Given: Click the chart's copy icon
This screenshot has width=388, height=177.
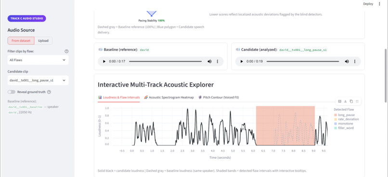Looking at the screenshot, I should (x=351, y=101).
